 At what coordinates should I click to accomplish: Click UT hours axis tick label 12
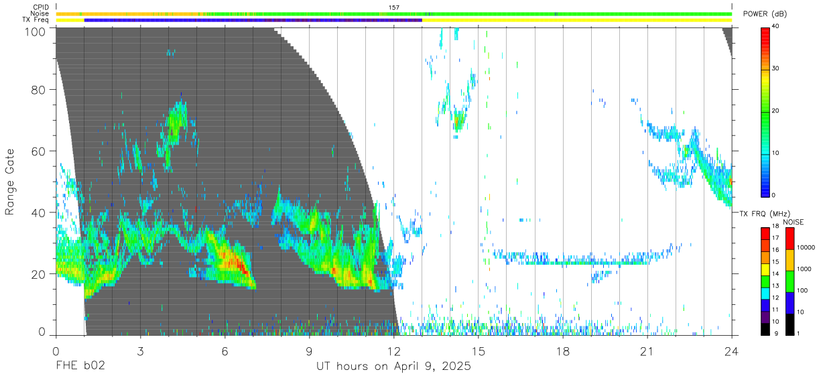tap(394, 351)
